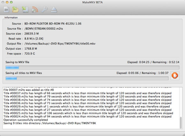Click the Stream RSS toolbar icon
This screenshot has height=136, width=185.
(35, 10)
